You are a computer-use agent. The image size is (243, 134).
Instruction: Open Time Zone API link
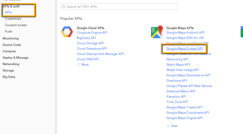(x=177, y=102)
